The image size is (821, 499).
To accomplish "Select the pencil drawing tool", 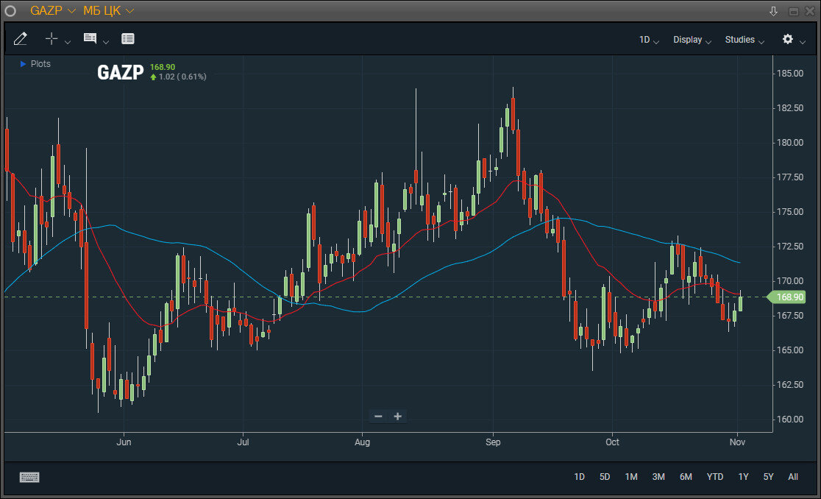I will (x=20, y=39).
